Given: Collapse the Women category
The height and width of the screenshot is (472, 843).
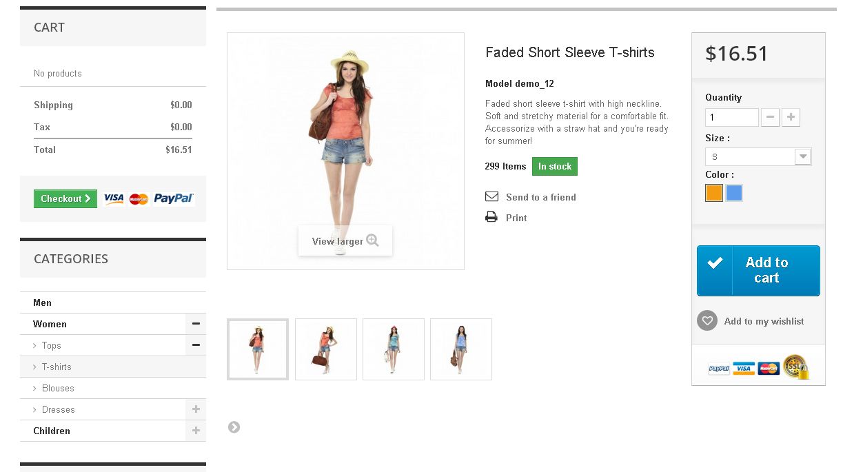Looking at the screenshot, I should click(196, 324).
